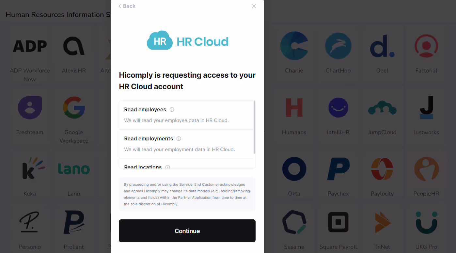
Task: Click info icon beside Read locations
Action: 168,167
